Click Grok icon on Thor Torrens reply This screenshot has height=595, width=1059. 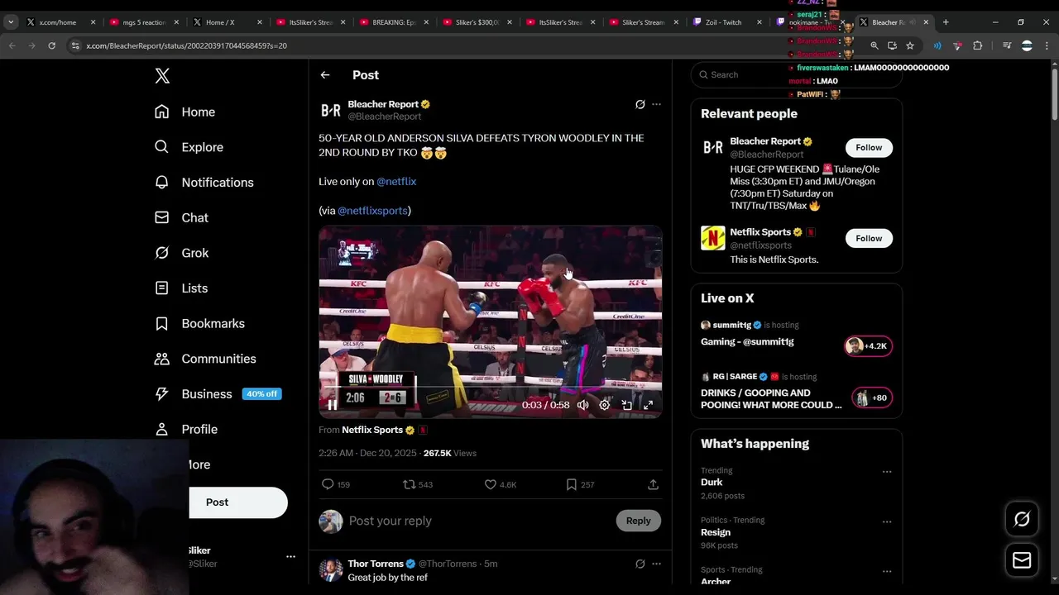tap(640, 564)
